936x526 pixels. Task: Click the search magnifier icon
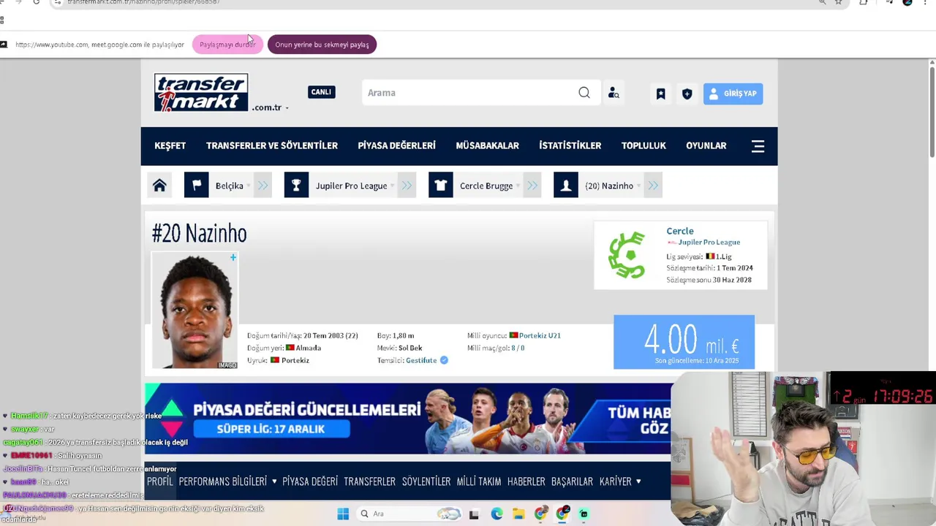coord(584,93)
